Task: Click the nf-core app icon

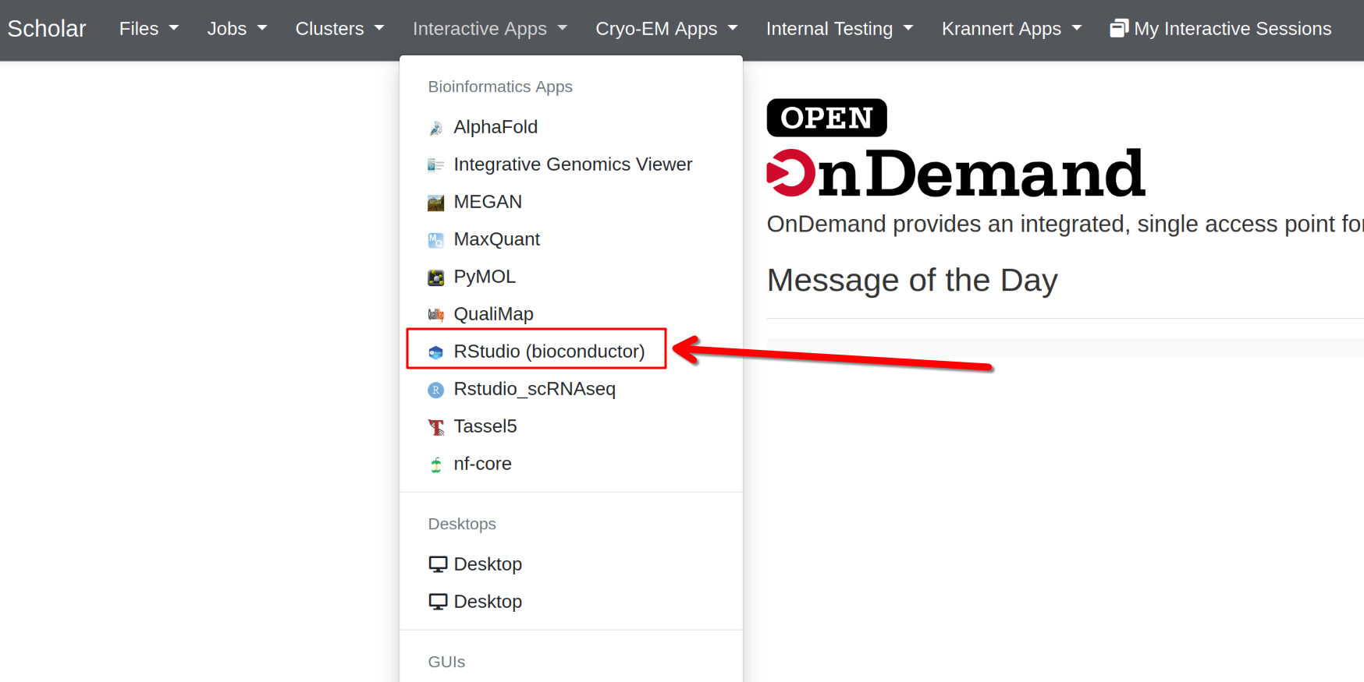Action: click(x=435, y=465)
